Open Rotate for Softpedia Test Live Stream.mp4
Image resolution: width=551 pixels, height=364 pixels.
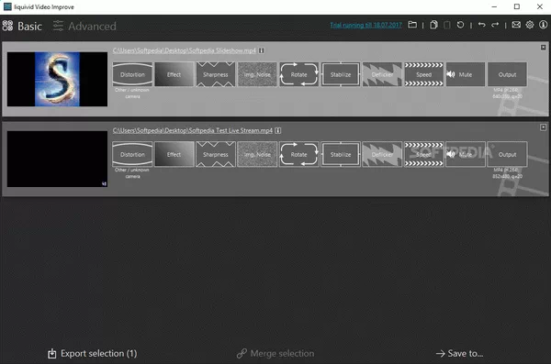point(298,154)
